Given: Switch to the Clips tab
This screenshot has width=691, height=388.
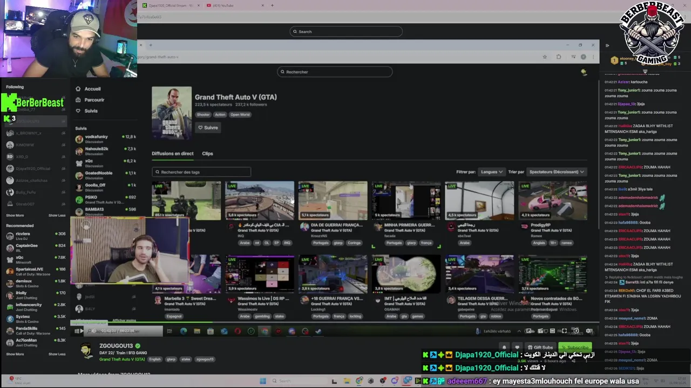Looking at the screenshot, I should (207, 154).
